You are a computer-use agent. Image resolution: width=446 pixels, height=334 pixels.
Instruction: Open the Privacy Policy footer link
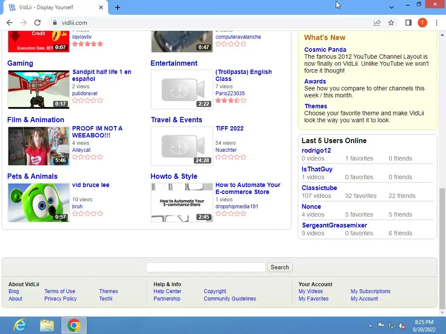[x=61, y=298]
